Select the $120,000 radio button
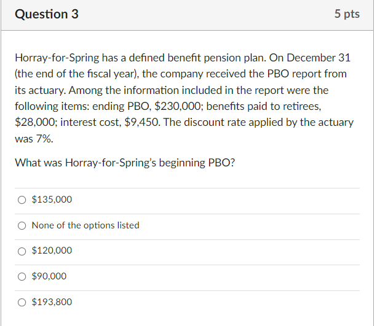Viewport: 380px width, 326px height. [x=22, y=250]
